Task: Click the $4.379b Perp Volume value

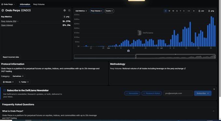Action: click(x=66, y=21)
